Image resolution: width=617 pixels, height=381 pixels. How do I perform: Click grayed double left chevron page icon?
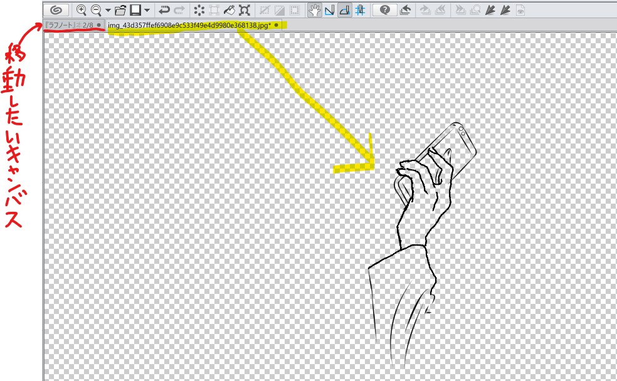click(x=440, y=10)
